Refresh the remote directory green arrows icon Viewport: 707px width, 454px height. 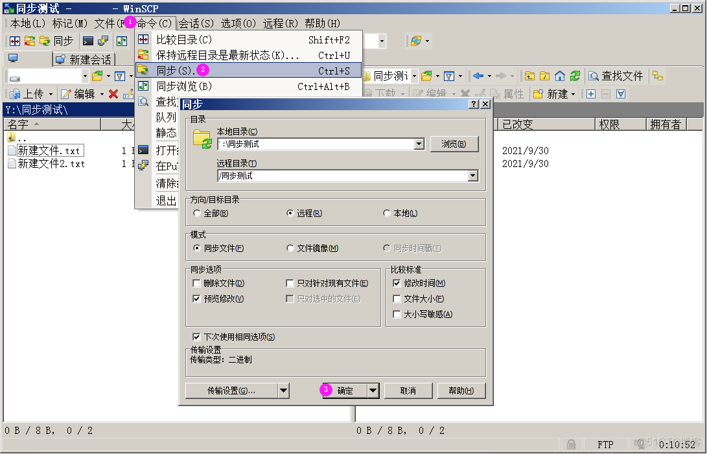click(x=575, y=76)
